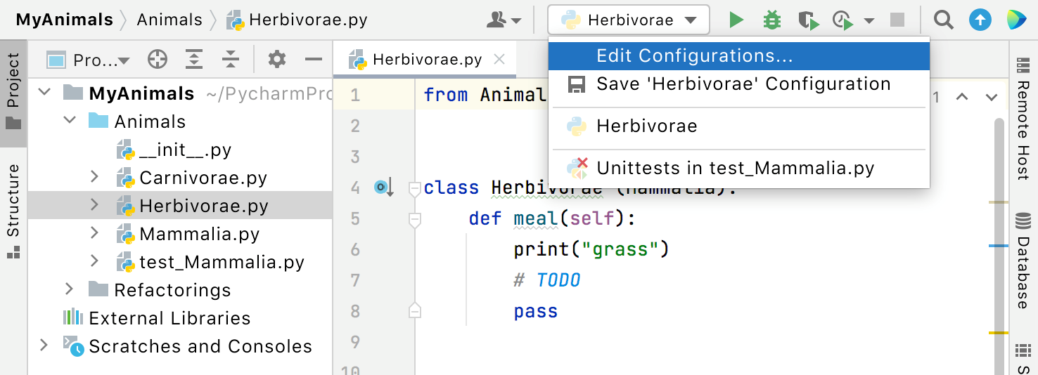Open Project panel gear settings
The image size is (1038, 375).
[x=277, y=60]
